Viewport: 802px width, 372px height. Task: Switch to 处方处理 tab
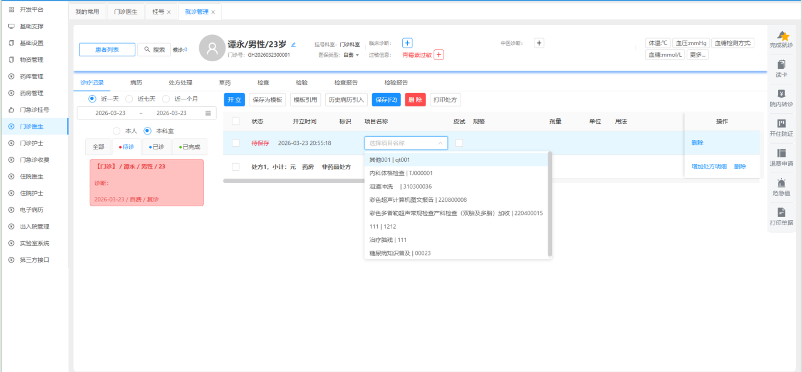point(180,83)
